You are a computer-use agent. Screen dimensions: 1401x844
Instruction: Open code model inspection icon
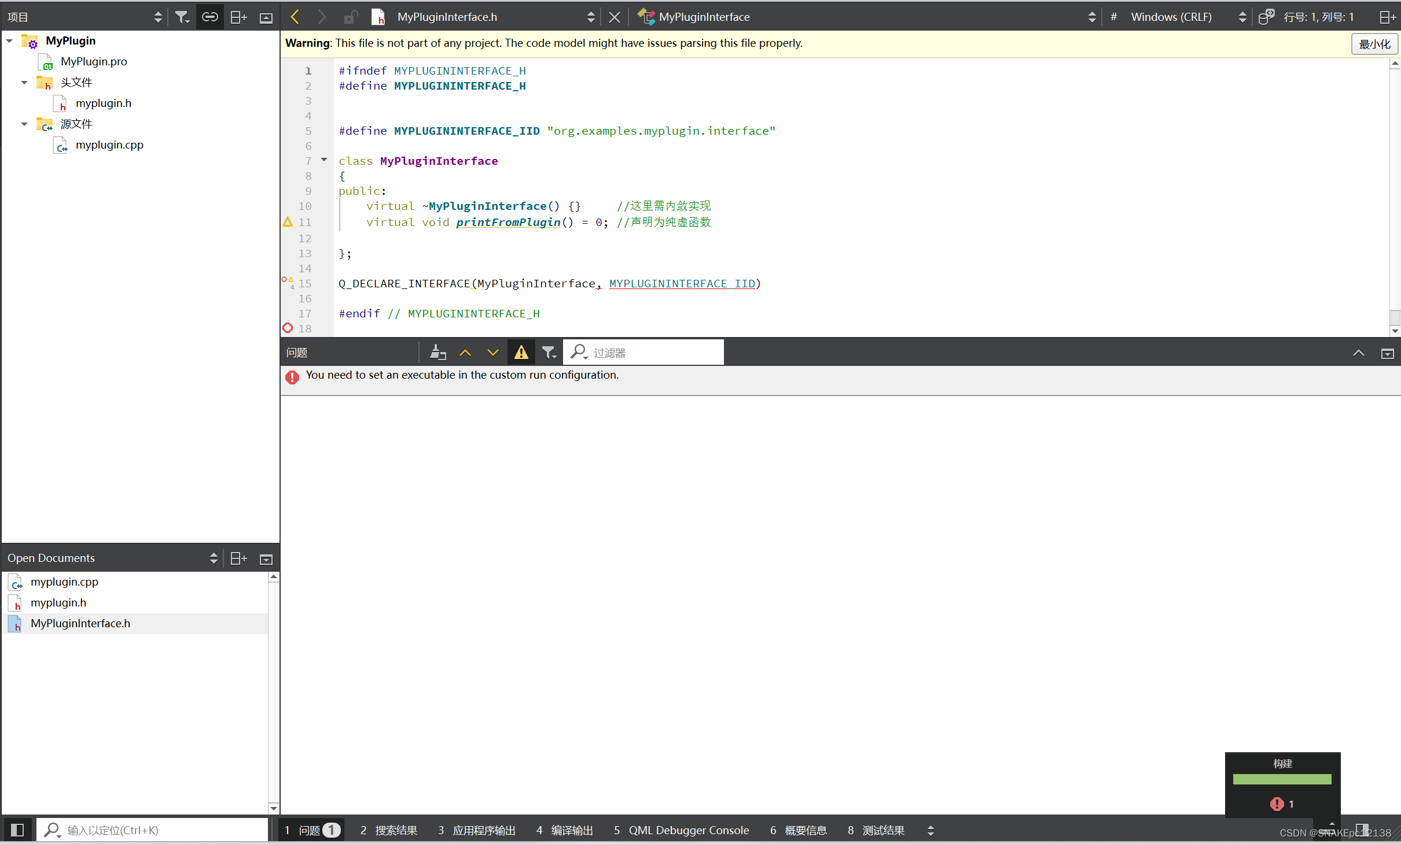[x=1266, y=17]
